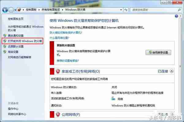
Task: Open the blue Help question mark icon
Action: (176, 16)
